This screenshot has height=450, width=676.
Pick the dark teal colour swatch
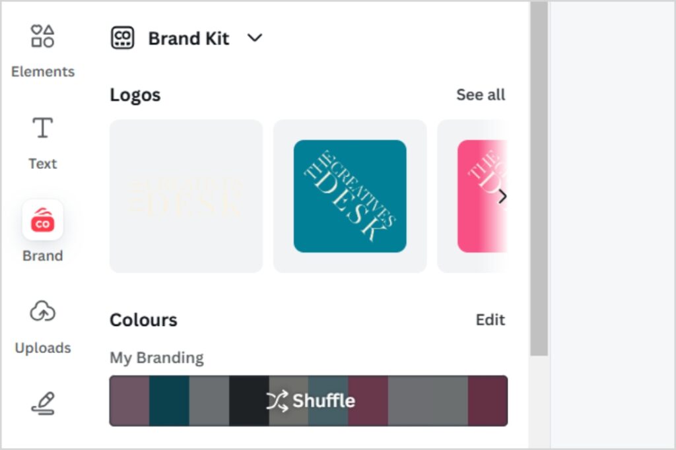pyautogui.click(x=169, y=401)
